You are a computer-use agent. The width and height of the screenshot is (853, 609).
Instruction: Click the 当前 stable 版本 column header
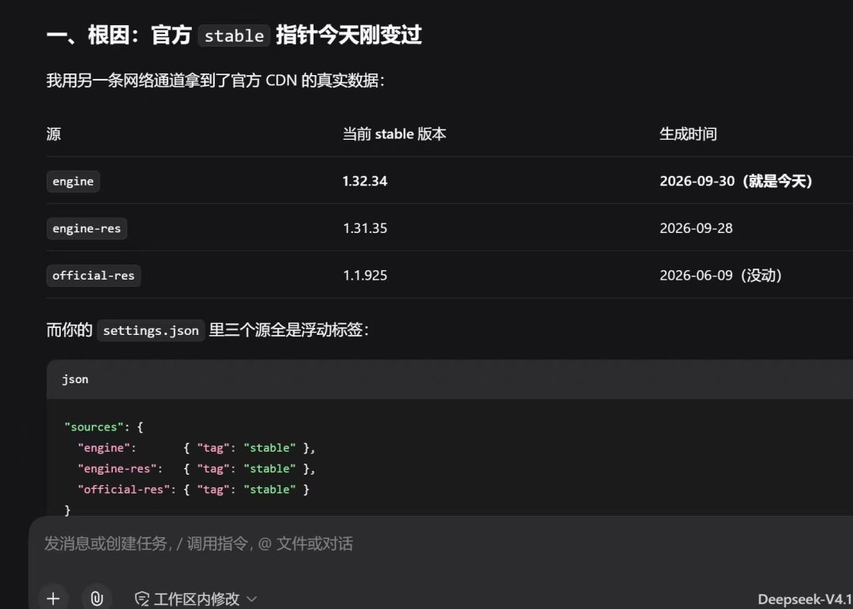pyautogui.click(x=394, y=133)
